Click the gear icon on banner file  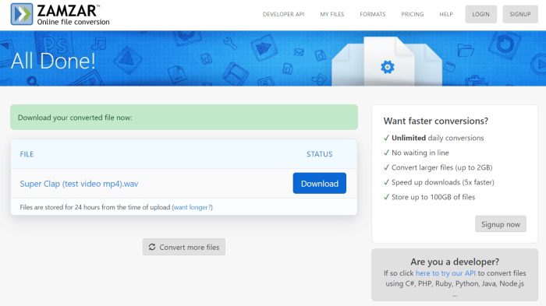[387, 67]
